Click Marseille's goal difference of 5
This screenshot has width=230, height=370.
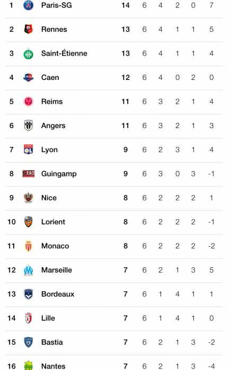click(211, 270)
